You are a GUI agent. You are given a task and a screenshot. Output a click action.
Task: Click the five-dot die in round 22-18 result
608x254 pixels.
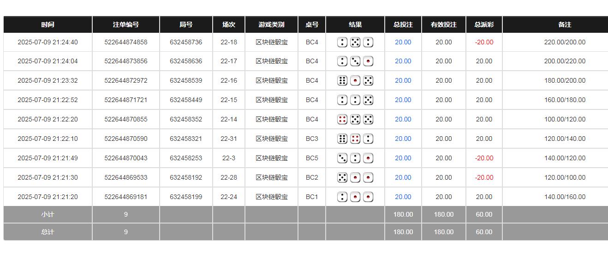355,42
